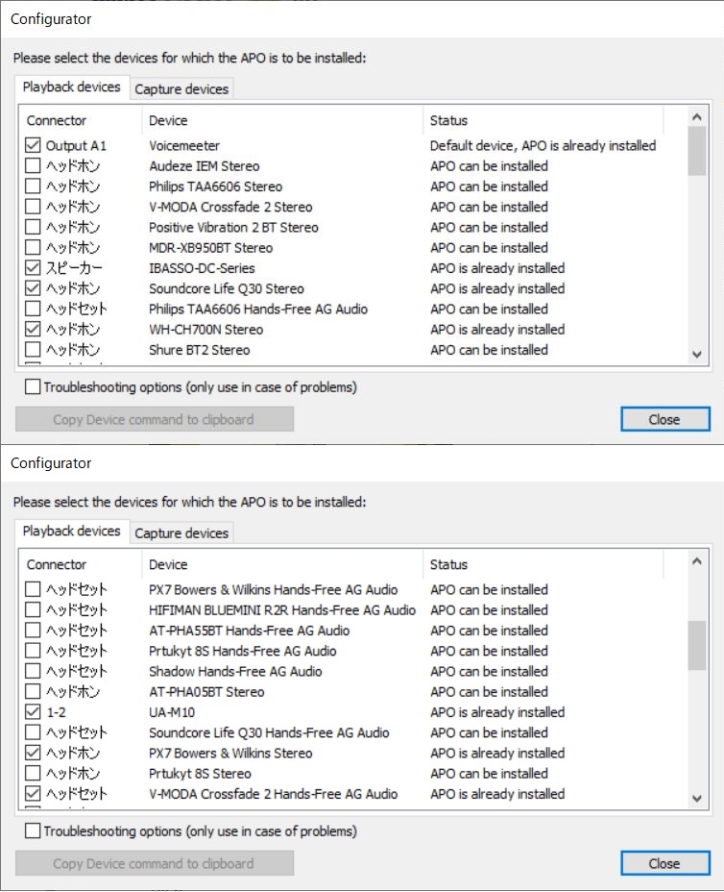Viewport: 724px width, 892px height.
Task: Click Close button in the upper Configurator
Action: tap(664, 419)
